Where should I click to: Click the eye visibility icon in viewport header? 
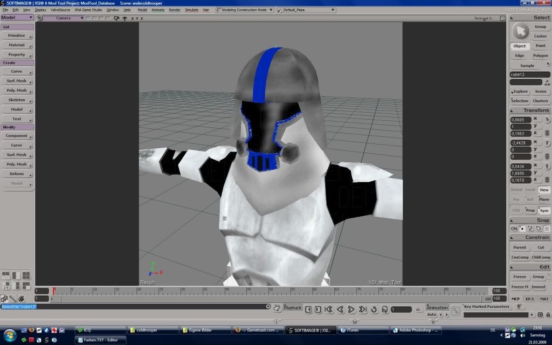[x=125, y=18]
